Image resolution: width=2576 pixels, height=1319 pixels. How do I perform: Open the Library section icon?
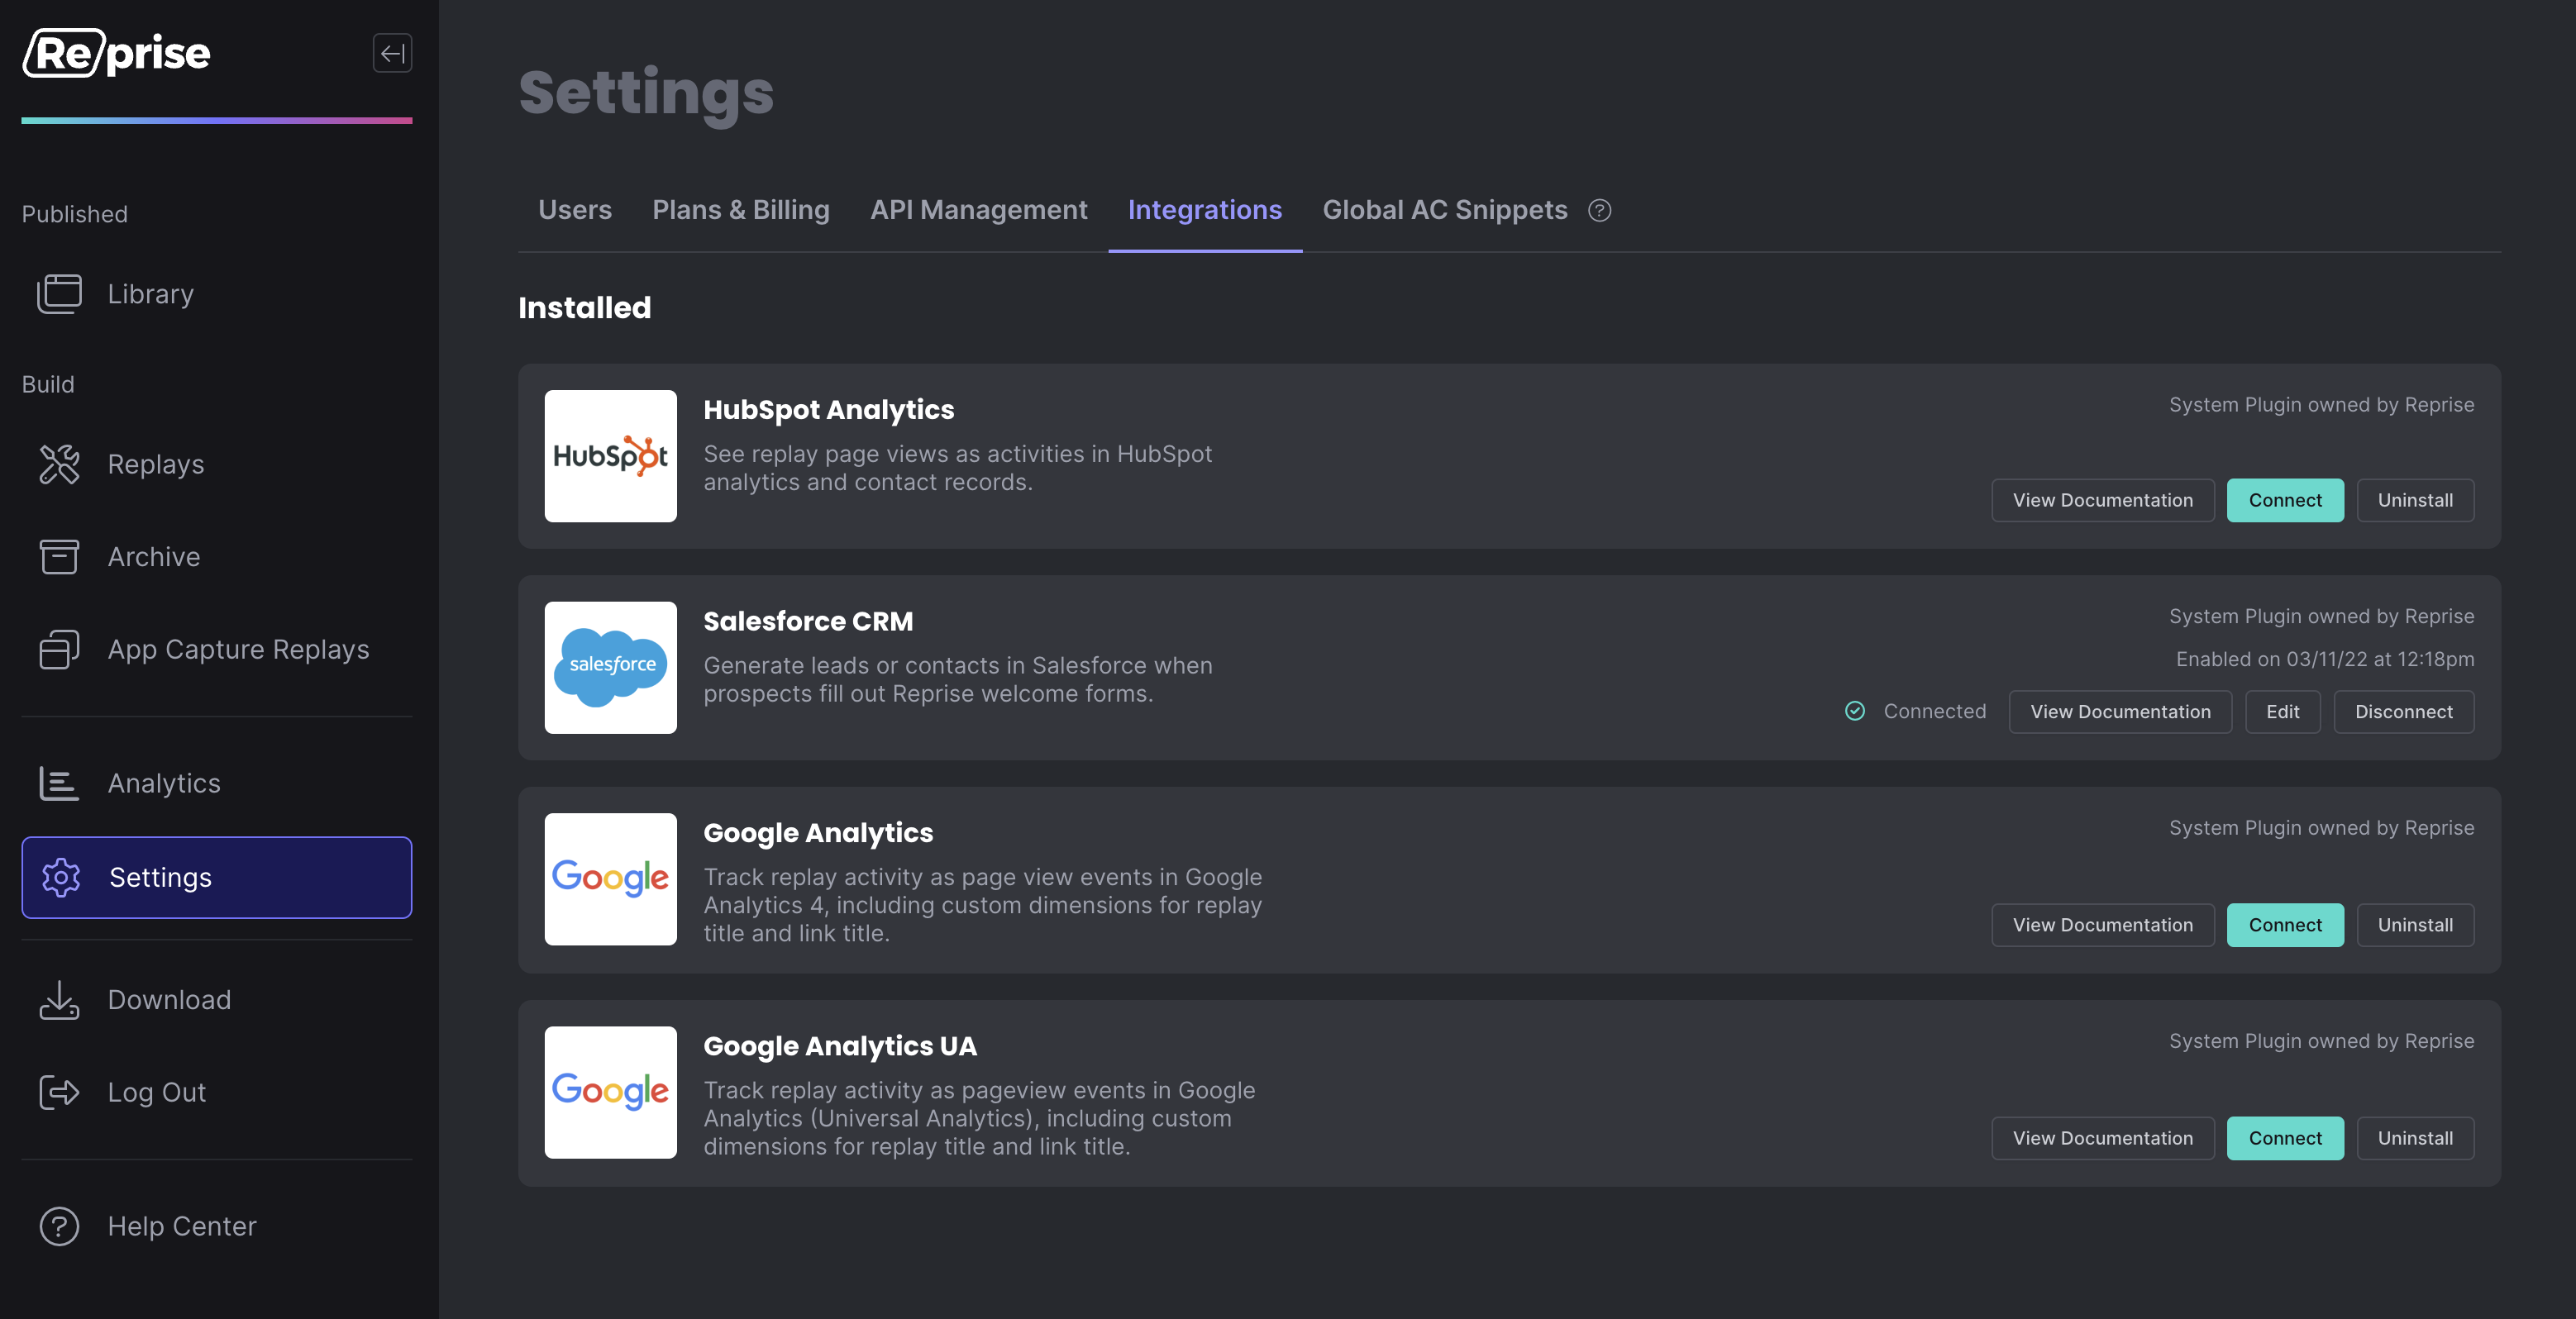coord(59,294)
